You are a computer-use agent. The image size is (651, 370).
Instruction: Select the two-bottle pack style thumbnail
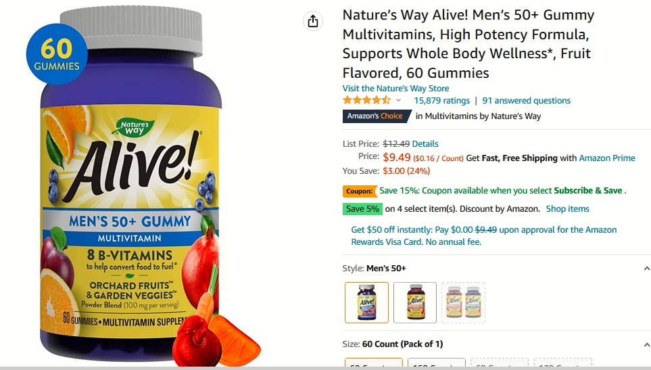click(x=463, y=302)
